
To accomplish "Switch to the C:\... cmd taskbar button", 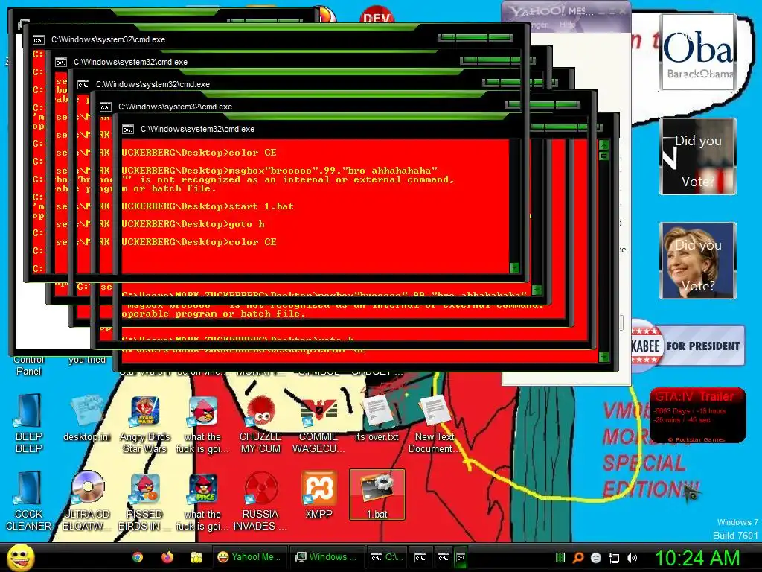I will [387, 557].
